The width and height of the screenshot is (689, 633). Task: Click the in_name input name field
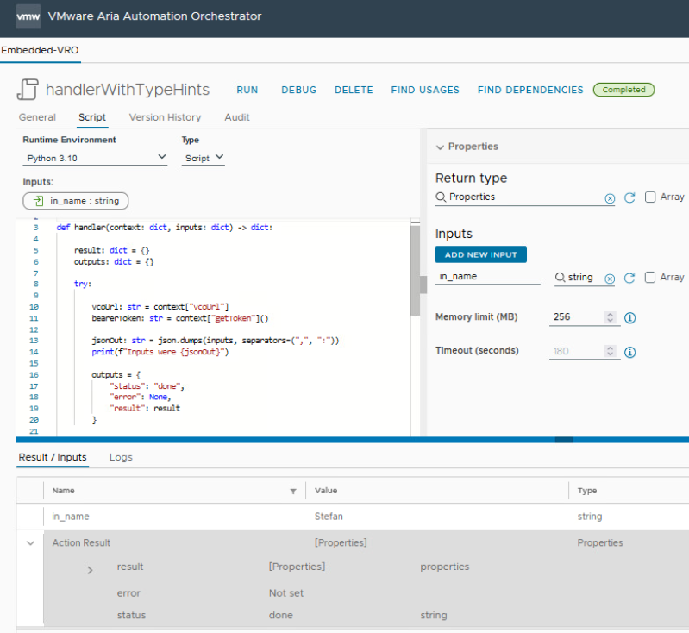click(x=487, y=277)
